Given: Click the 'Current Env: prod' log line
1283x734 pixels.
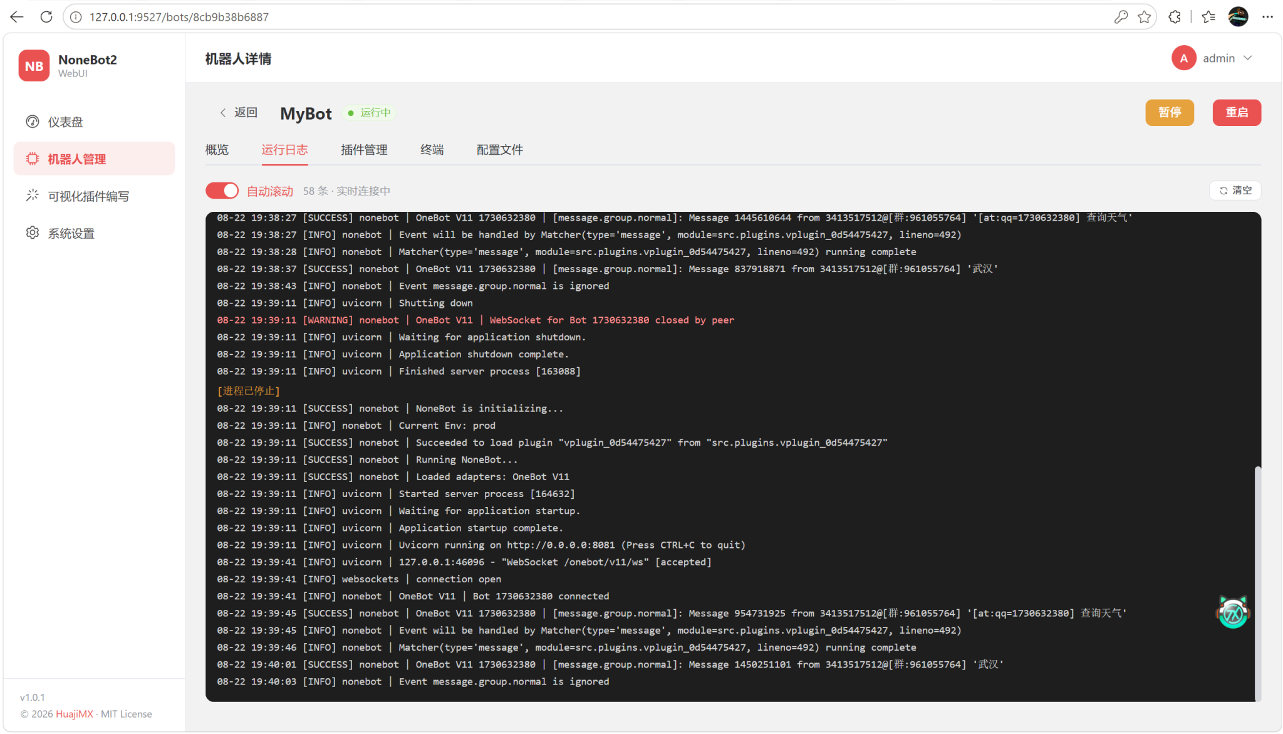Looking at the screenshot, I should coord(356,425).
